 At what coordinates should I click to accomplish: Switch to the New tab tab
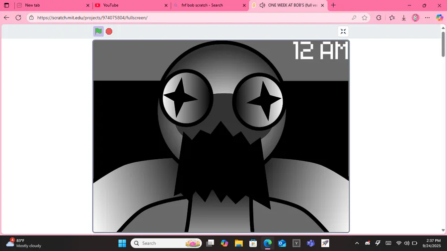pos(53,5)
